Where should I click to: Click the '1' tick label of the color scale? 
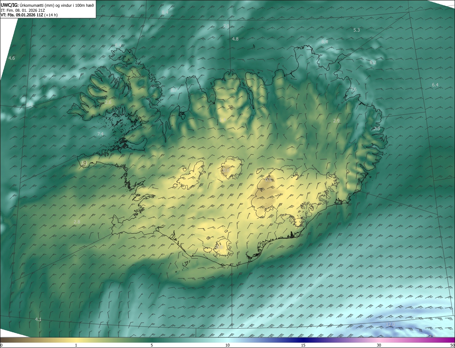(x=76, y=346)
